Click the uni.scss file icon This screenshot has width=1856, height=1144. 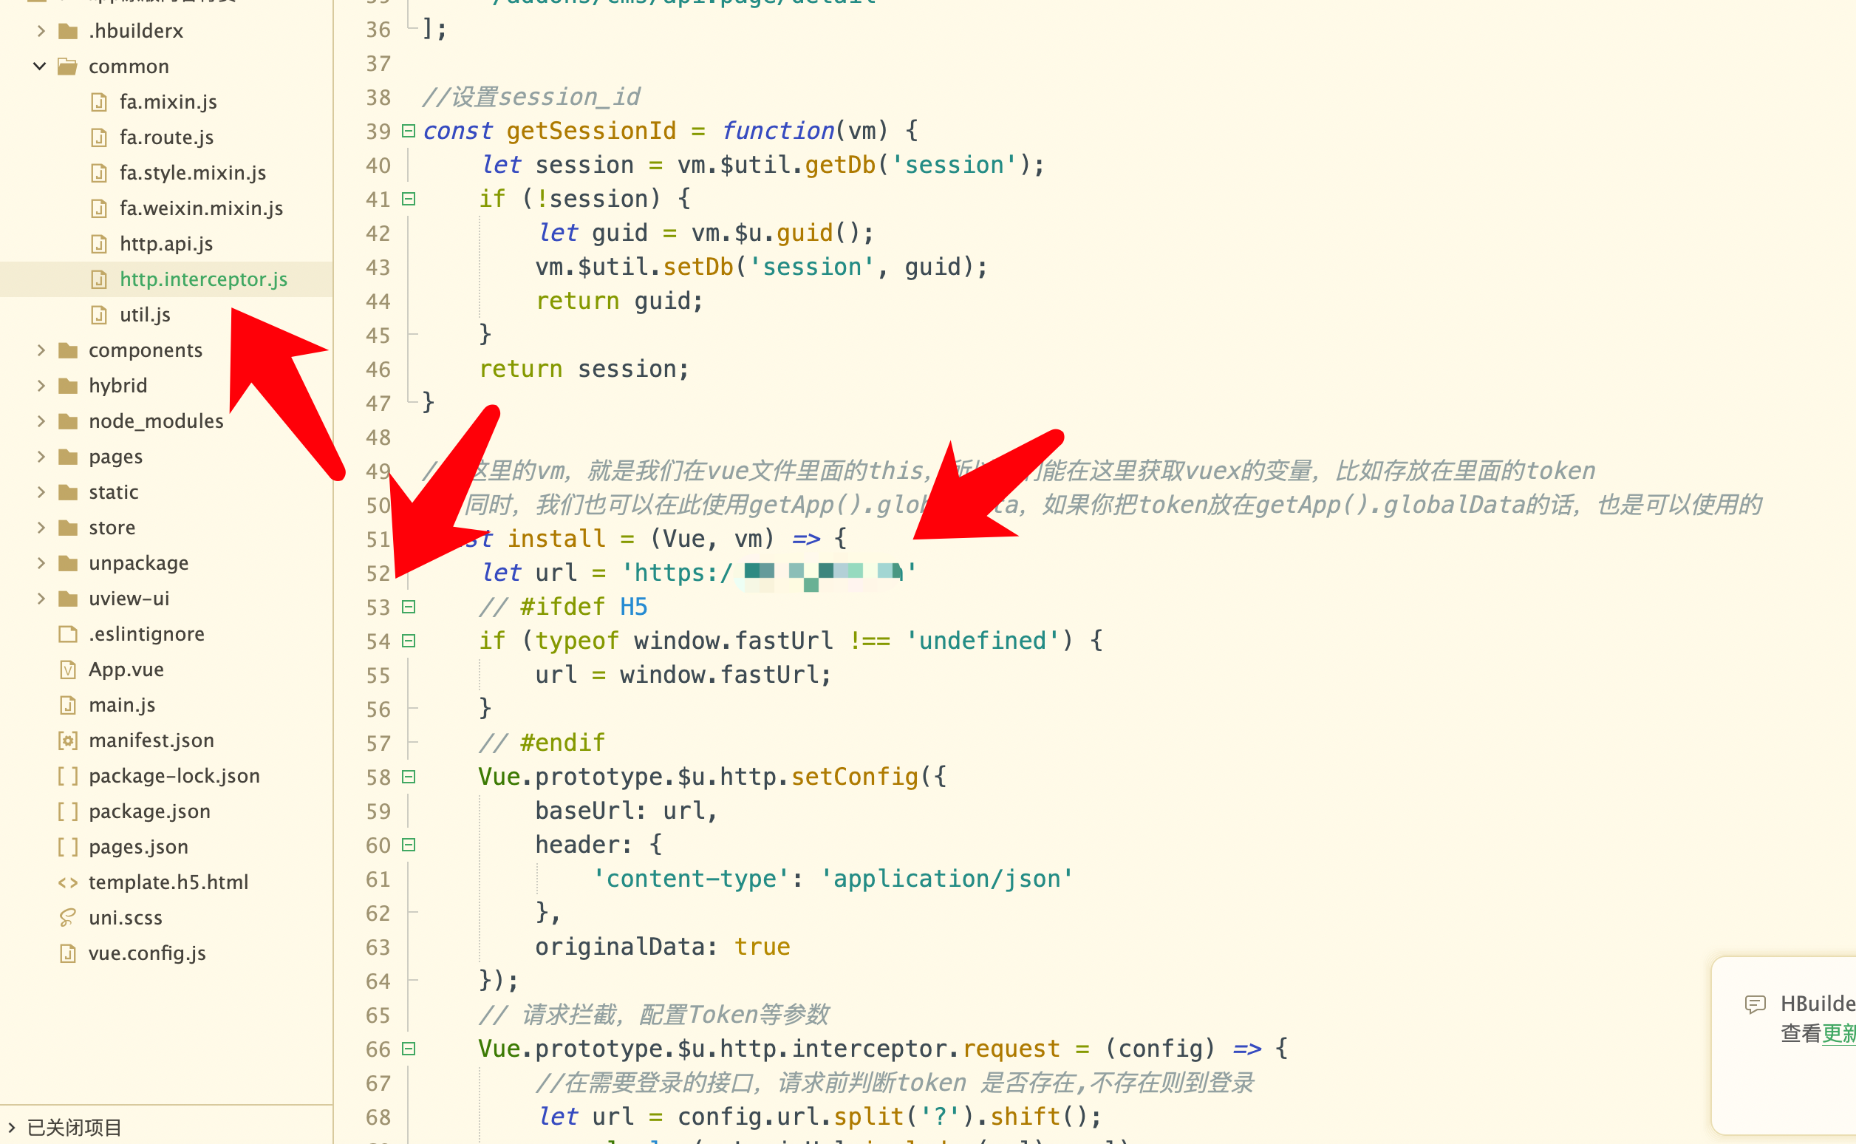tap(68, 917)
